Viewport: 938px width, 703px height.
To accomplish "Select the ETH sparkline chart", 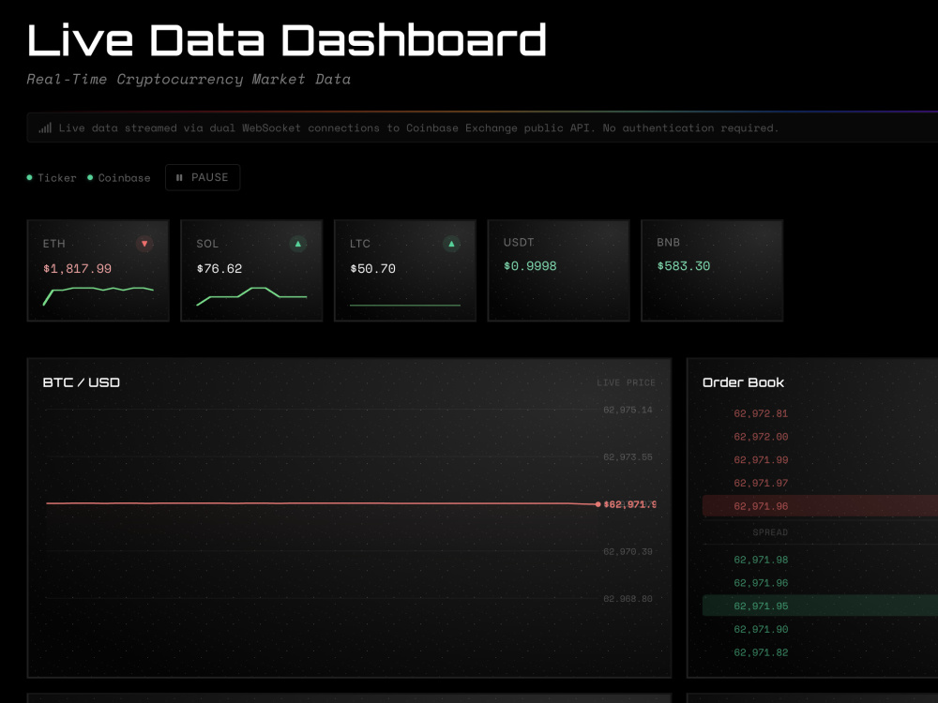I will [98, 296].
